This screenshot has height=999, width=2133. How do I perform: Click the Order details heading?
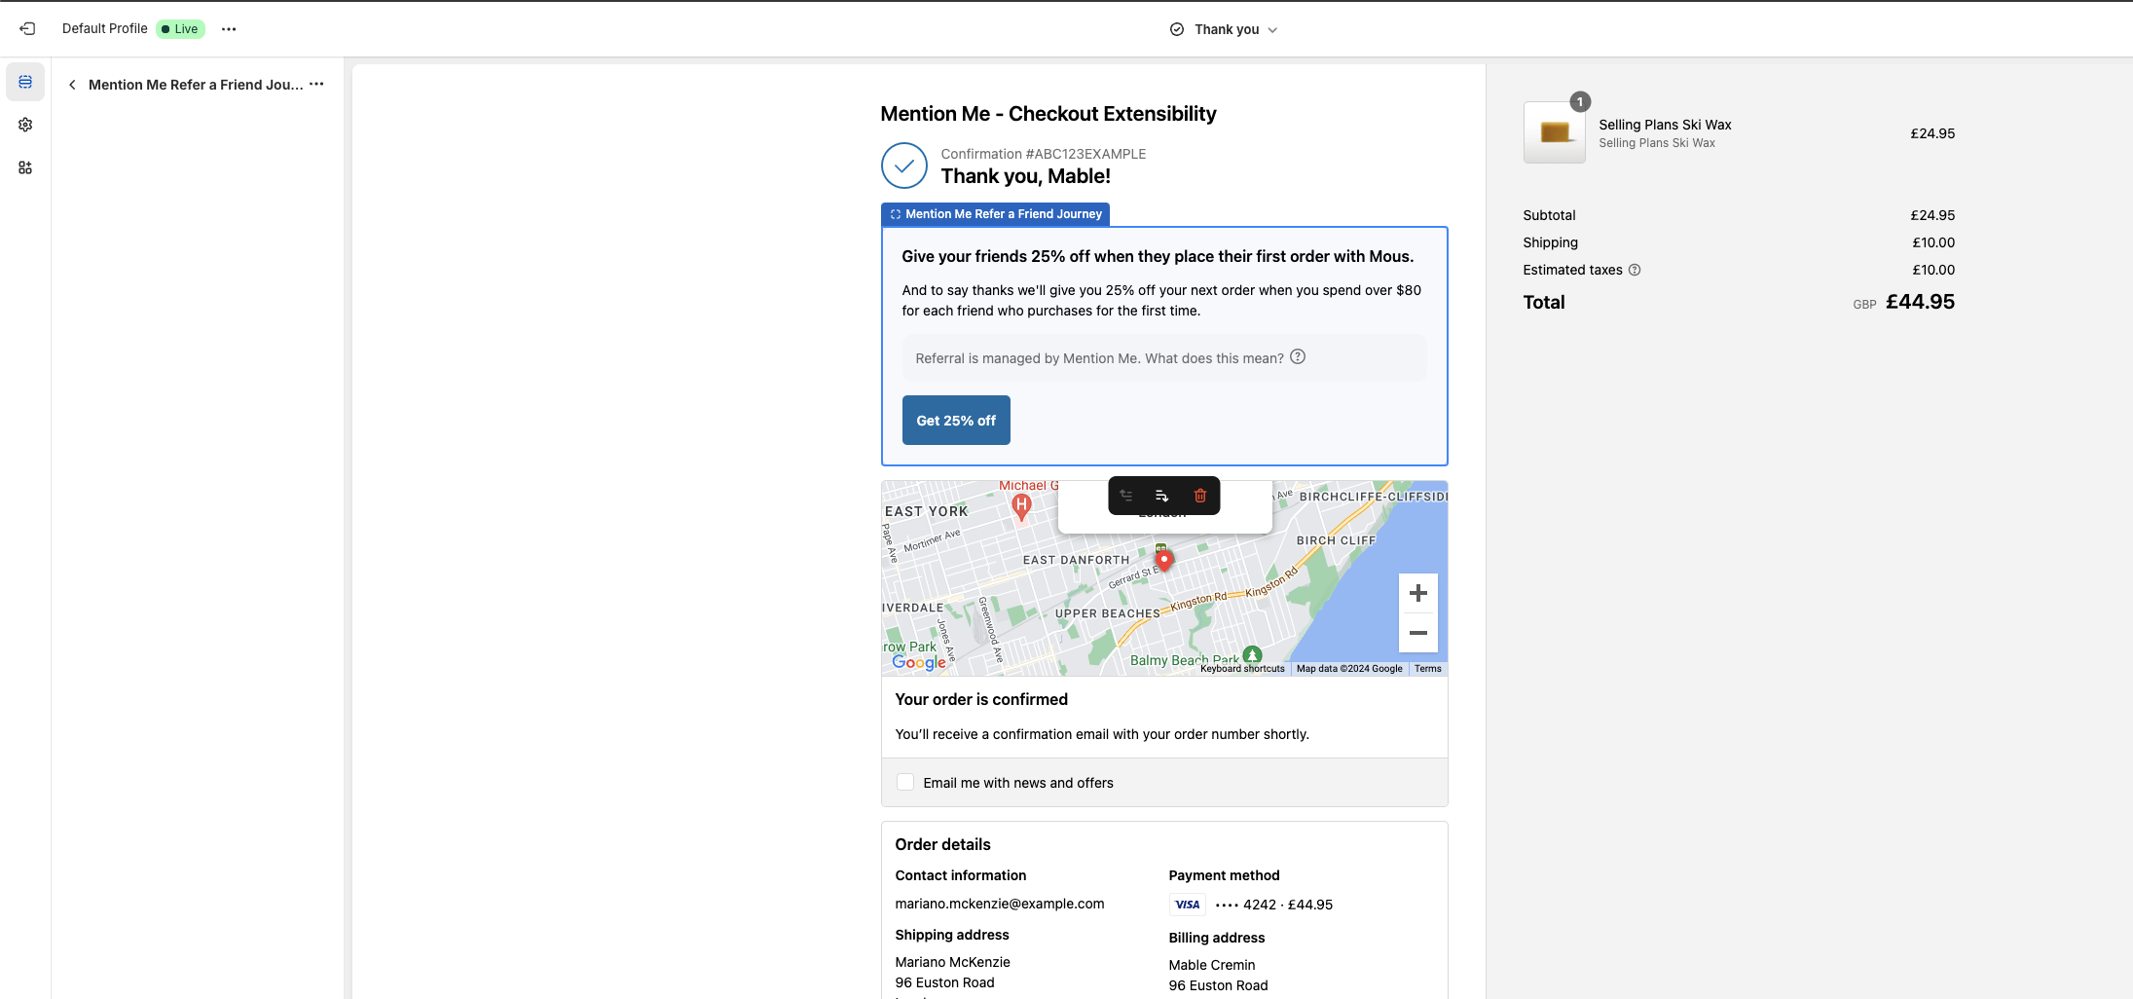click(943, 844)
